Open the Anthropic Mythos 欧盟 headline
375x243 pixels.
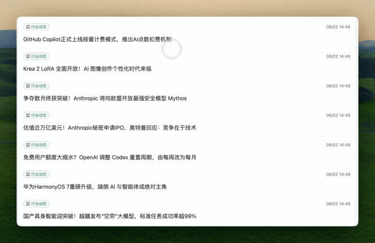tap(105, 98)
